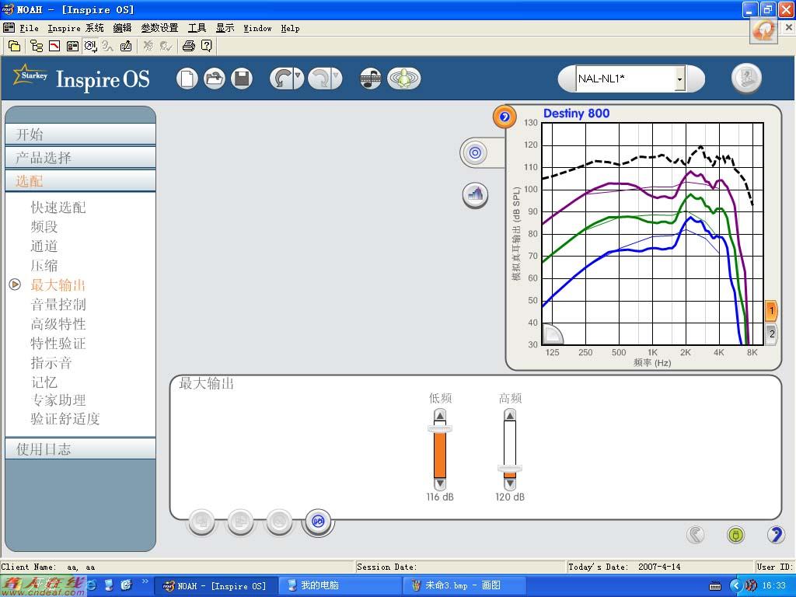Decrease 高频 output with the down arrow

[510, 484]
